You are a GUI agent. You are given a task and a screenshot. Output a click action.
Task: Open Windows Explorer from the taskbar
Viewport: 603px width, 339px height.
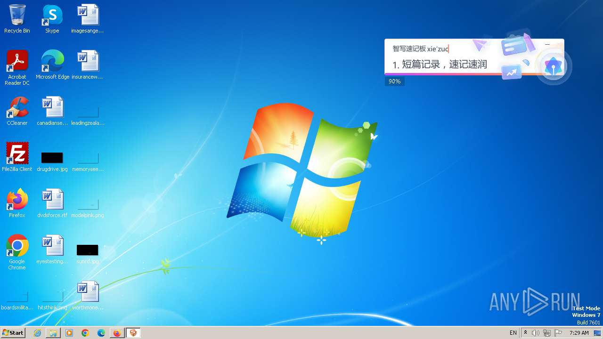53,333
